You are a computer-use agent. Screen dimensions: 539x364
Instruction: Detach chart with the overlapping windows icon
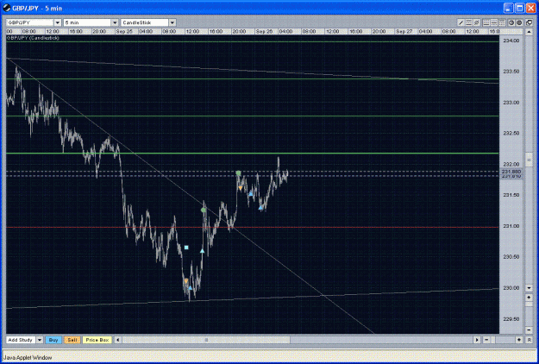[x=529, y=22]
